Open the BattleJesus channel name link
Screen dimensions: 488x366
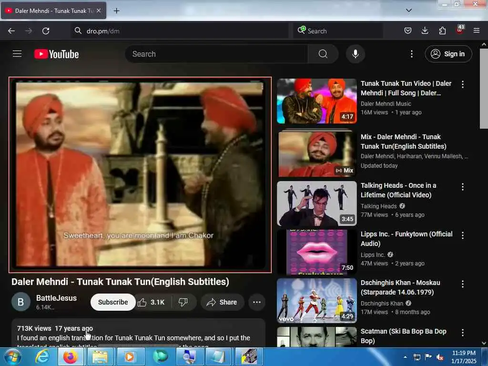(x=56, y=298)
